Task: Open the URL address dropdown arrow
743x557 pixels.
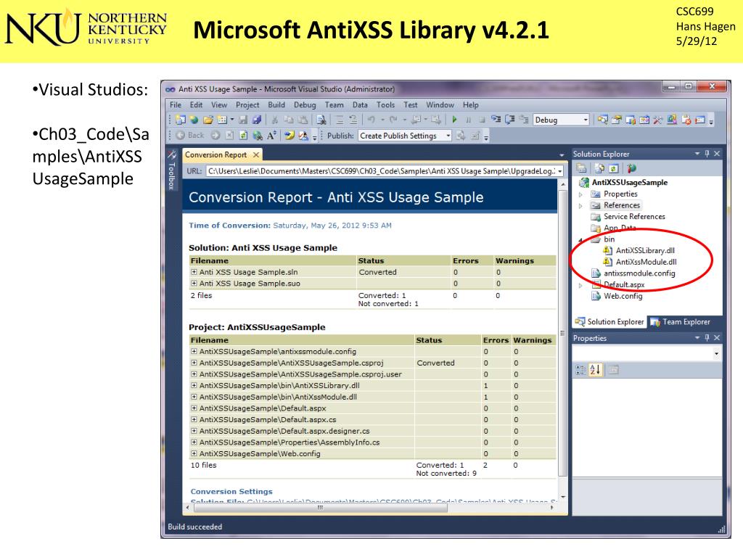Action: [x=559, y=171]
